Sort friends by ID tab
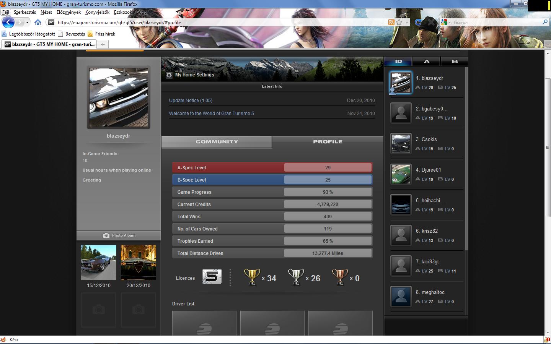Screen dimensions: 551x344 [398, 61]
